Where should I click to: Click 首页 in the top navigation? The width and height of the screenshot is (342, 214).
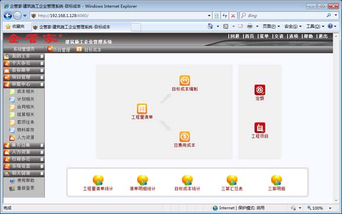[249, 36]
